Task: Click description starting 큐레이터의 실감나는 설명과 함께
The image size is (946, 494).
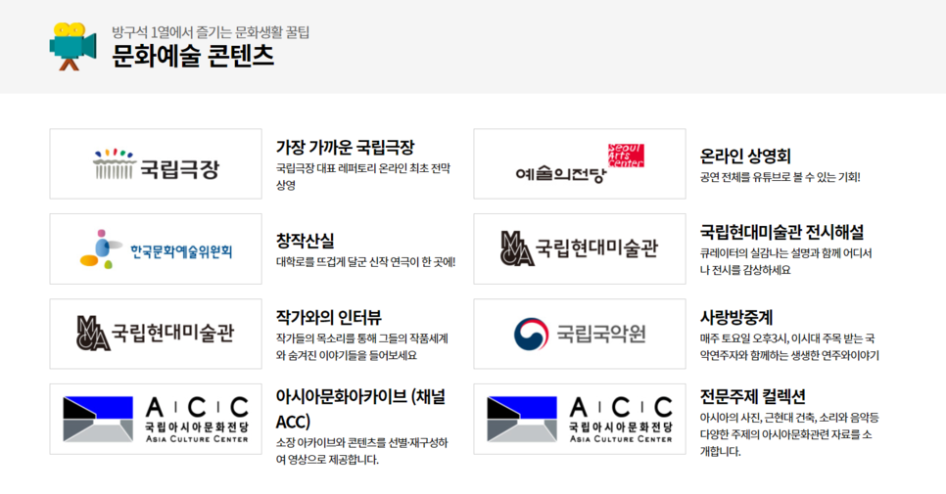Action: pos(785,261)
